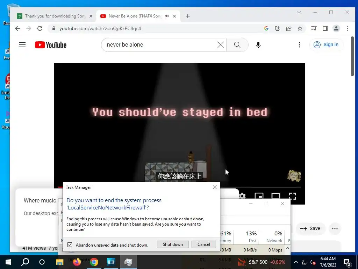Open the film-strip video app on taskbar
Image resolution: width=358 pixels, height=269 pixels.
[111, 262]
